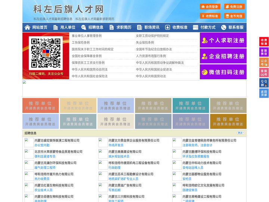Screen dimensions: 269x202
Task: Open the 团建促单员 job posting
Action: click(x=190, y=190)
